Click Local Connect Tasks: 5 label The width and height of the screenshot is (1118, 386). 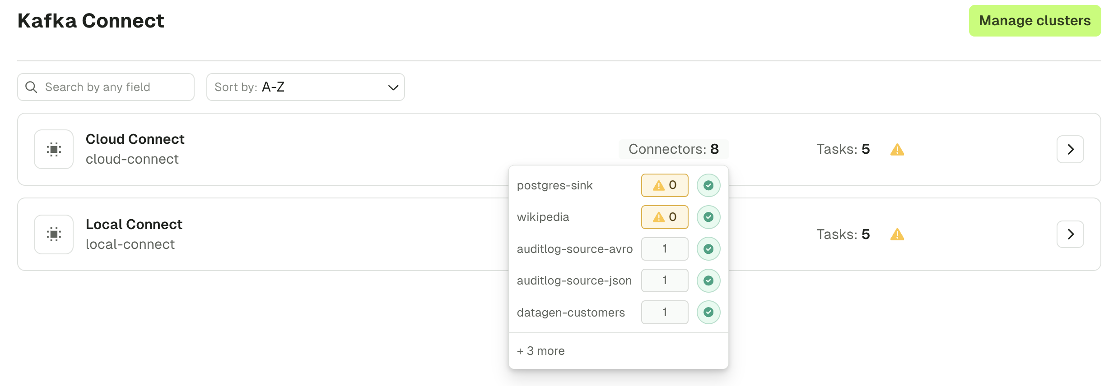click(x=843, y=234)
